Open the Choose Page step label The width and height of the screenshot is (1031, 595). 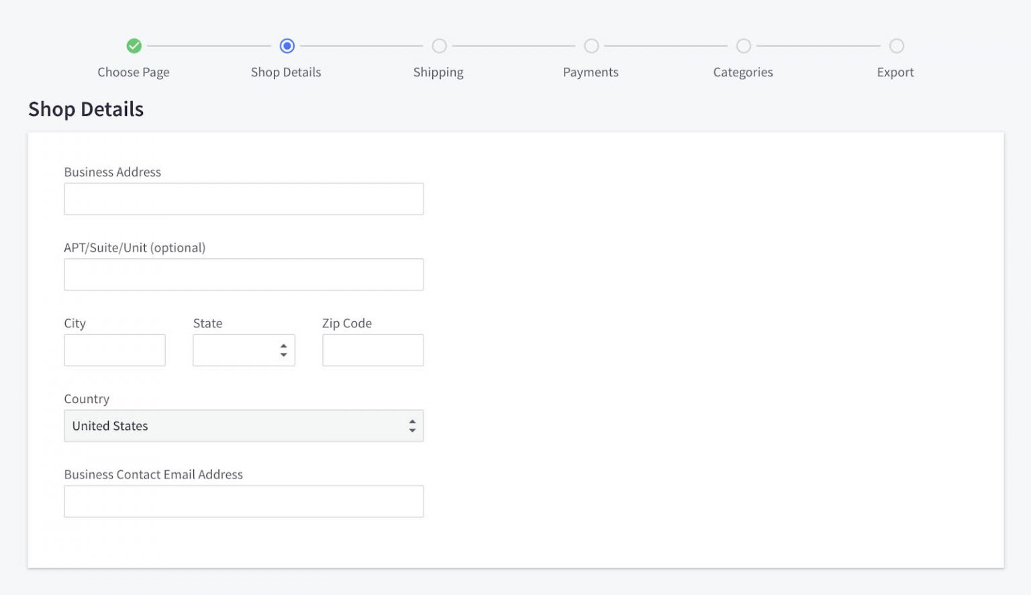point(134,72)
